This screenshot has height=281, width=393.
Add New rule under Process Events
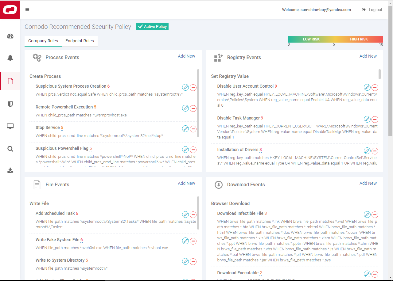[186, 56]
